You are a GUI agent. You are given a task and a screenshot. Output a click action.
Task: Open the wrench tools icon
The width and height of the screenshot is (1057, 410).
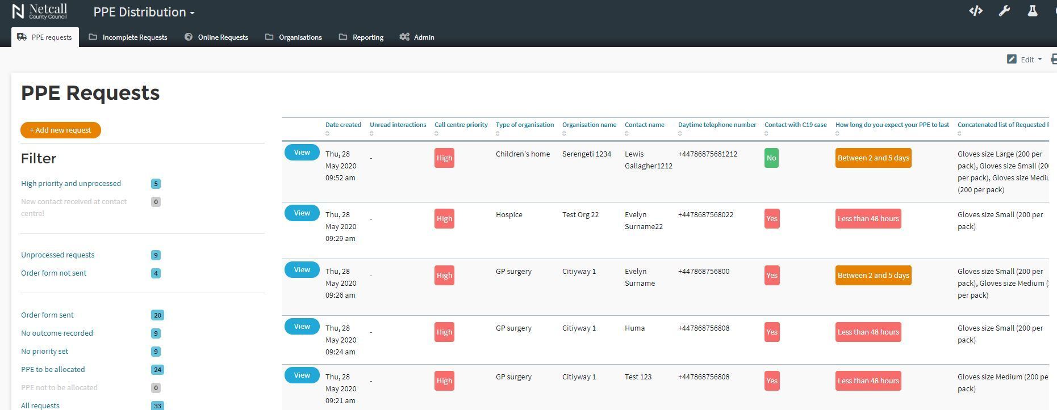point(1004,11)
